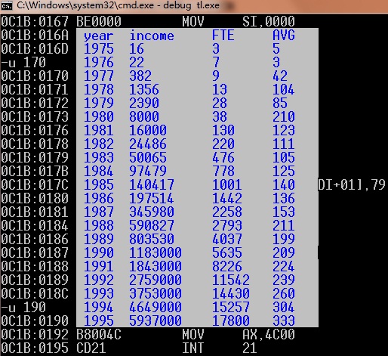Click income value 5937000
This screenshot has width=388, height=356.
pyautogui.click(x=156, y=320)
